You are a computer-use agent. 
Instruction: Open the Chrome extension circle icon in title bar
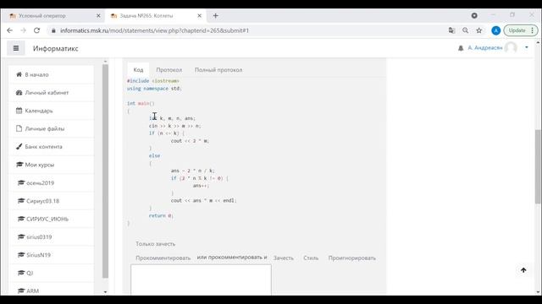coord(474,15)
